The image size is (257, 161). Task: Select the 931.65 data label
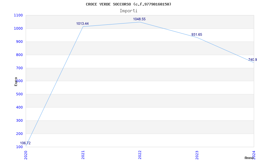(x=197, y=35)
